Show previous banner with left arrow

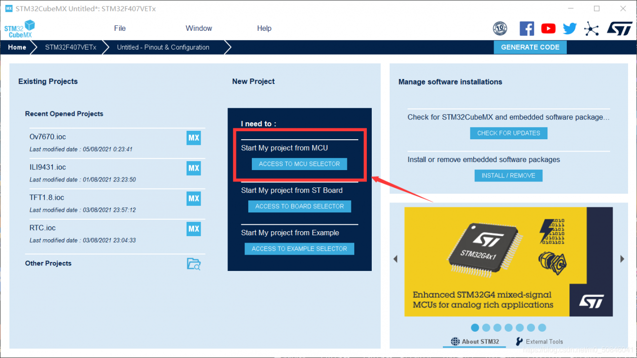[396, 259]
